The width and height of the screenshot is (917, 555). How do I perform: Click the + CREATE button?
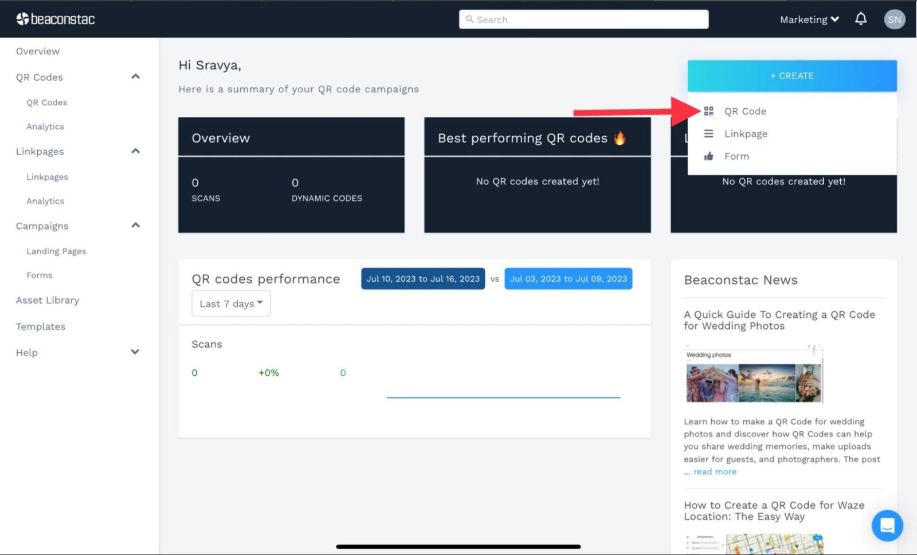pyautogui.click(x=791, y=76)
